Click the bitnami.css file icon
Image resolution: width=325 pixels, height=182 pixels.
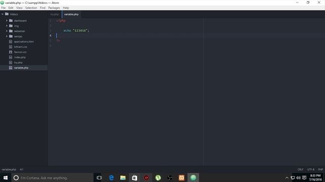point(11,47)
